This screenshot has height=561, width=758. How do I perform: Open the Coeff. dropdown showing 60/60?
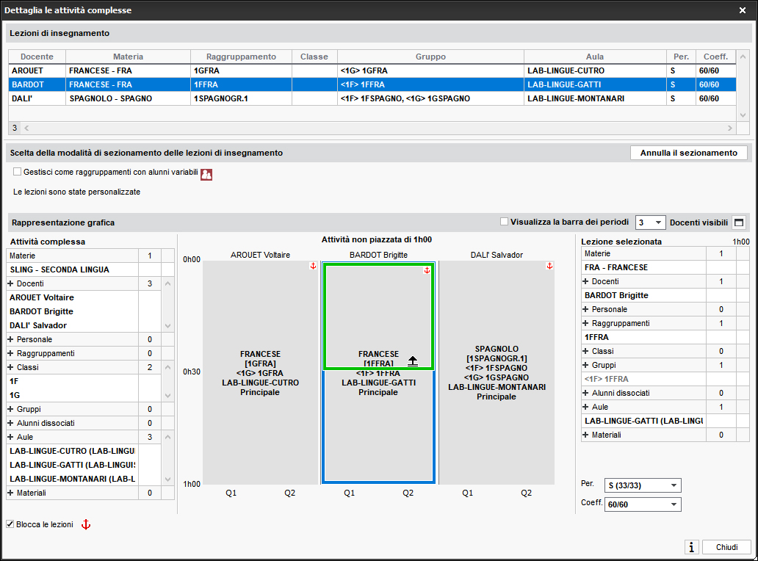pyautogui.click(x=643, y=504)
